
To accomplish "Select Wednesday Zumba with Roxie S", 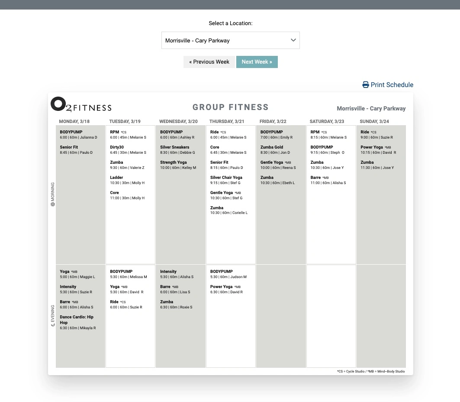I will click(x=176, y=304).
